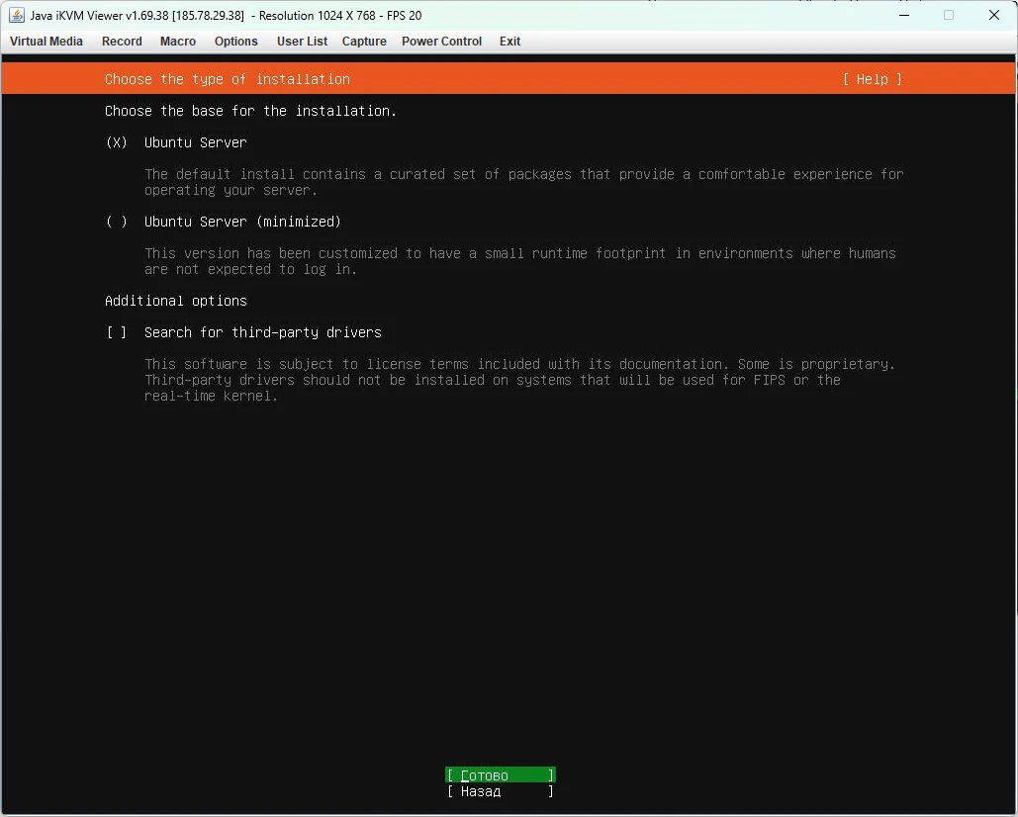Open the Macro menu
The image size is (1018, 817).
click(177, 42)
